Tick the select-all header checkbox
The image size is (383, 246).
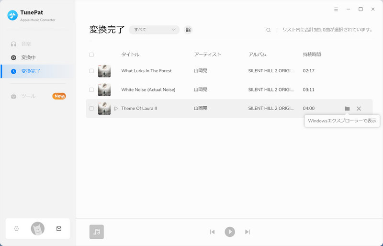pyautogui.click(x=91, y=55)
